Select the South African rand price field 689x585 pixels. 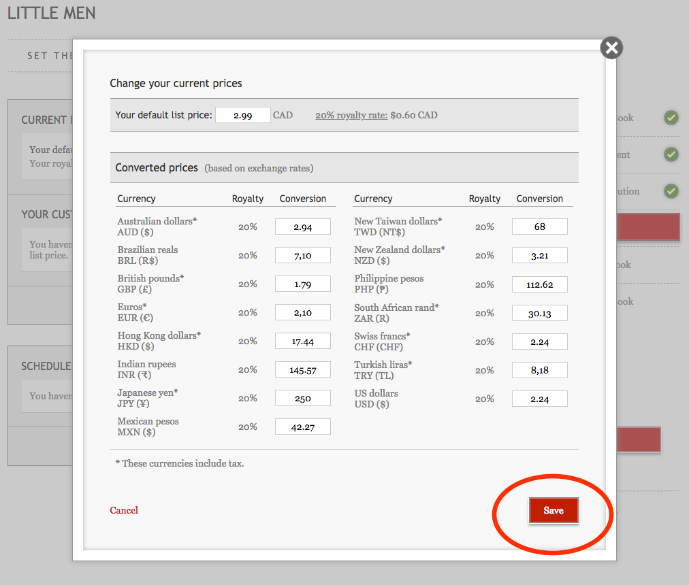539,313
